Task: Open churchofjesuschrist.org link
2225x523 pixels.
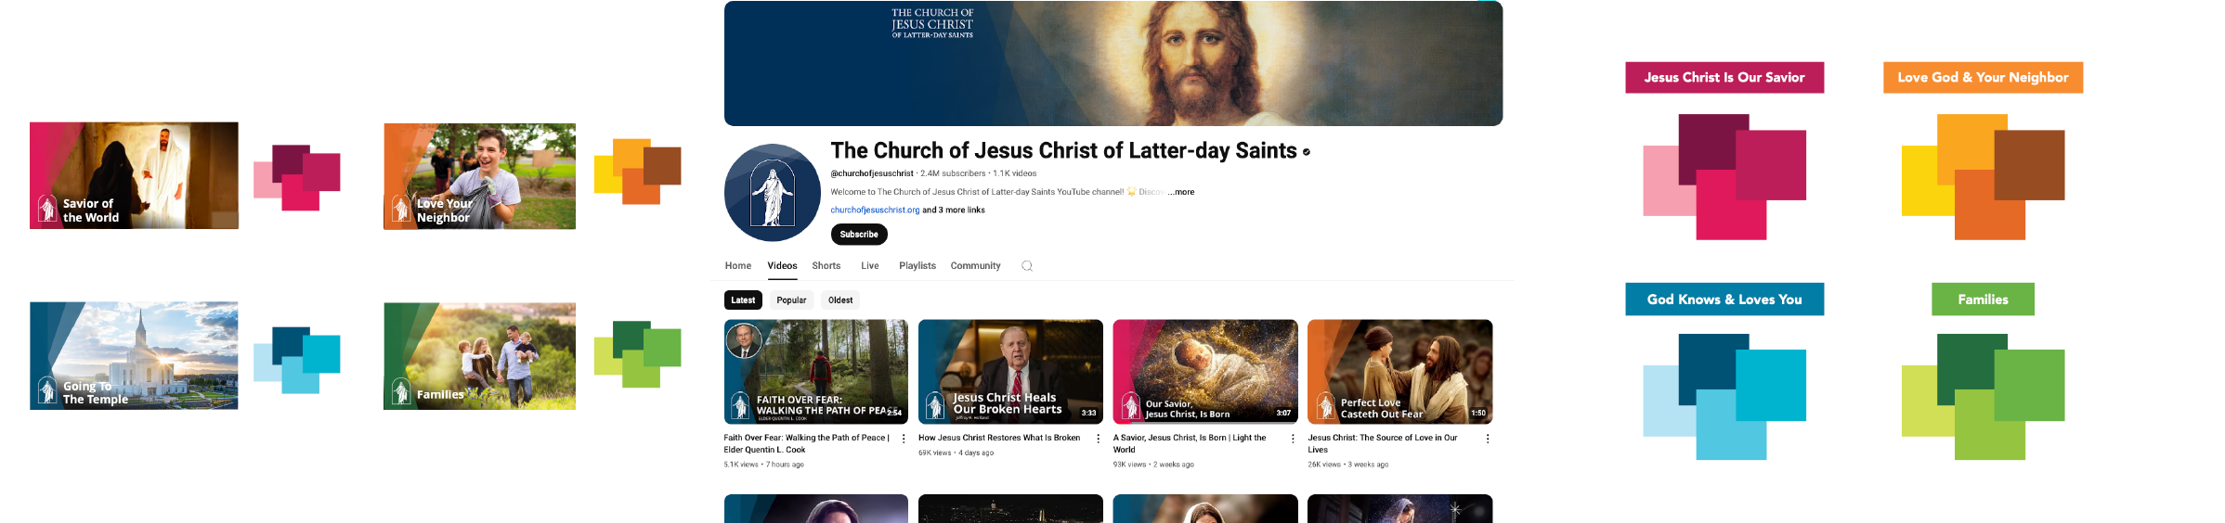Action: click(875, 210)
